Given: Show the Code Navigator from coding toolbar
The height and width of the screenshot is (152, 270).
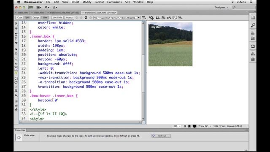Looking at the screenshot, I should point(16,28).
